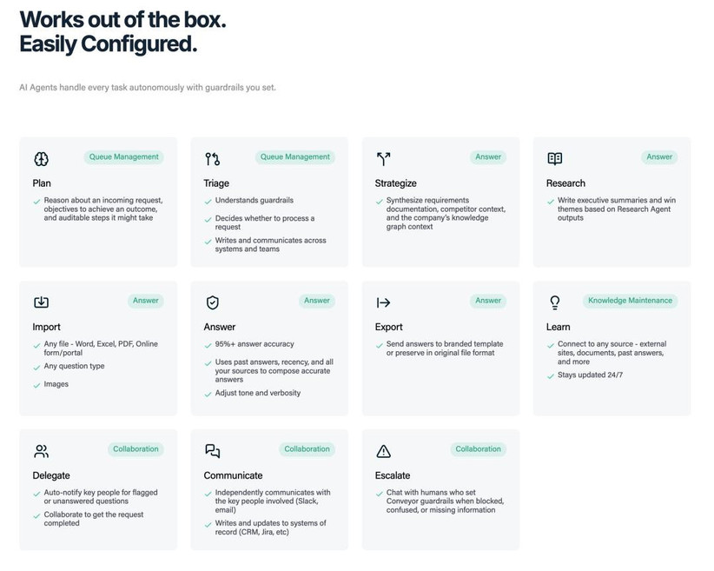Click the Delegate people icon
Viewport: 714px width, 571px height.
(41, 451)
